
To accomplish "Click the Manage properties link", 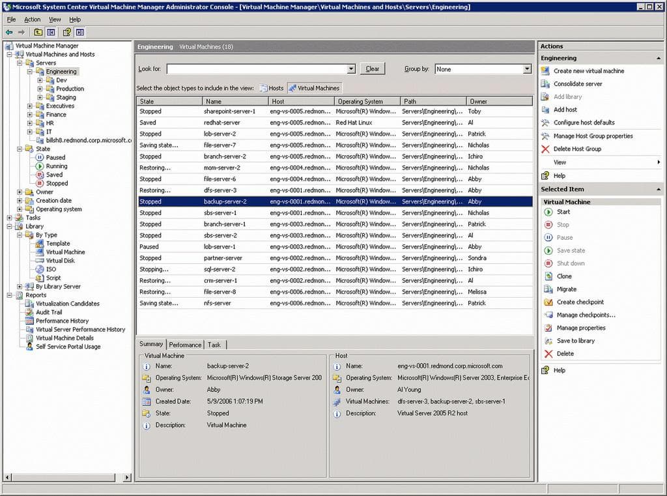I will click(x=580, y=328).
